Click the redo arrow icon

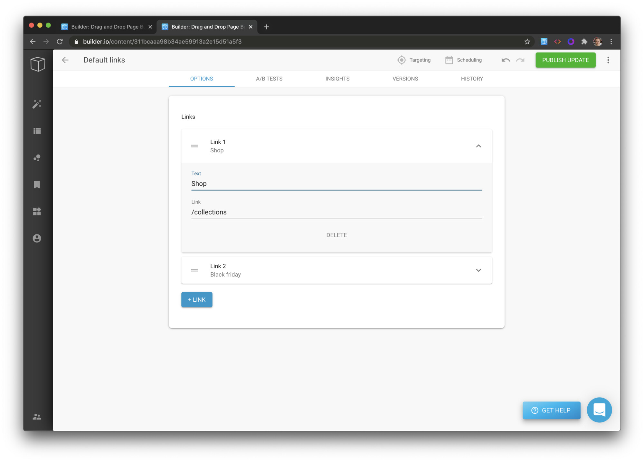[x=520, y=60]
